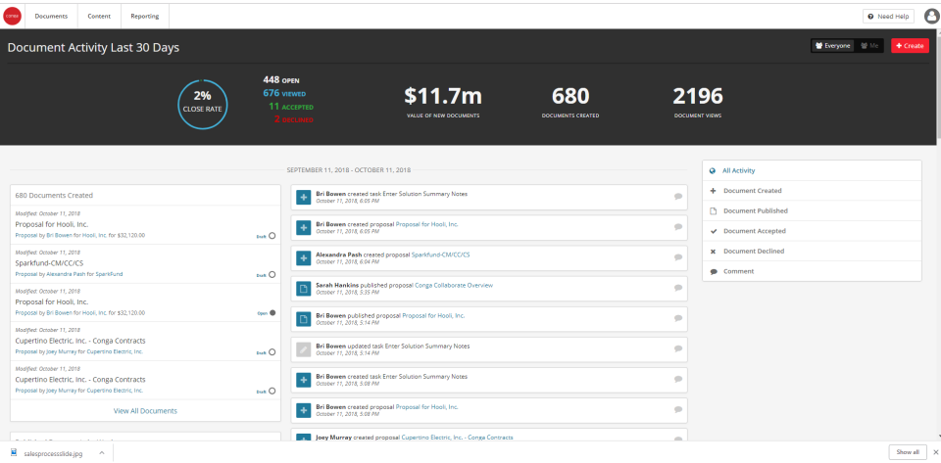Click Draft status circle for last Cupertino Electric proposal

click(x=272, y=392)
